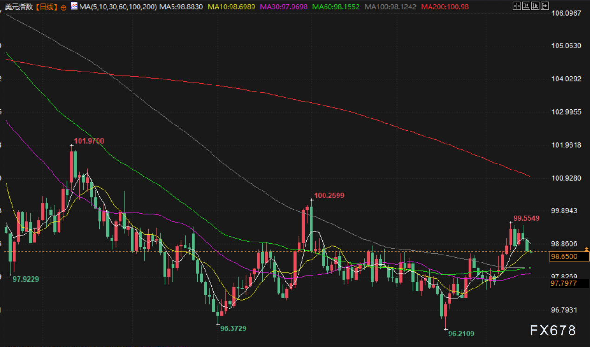The width and height of the screenshot is (590, 347).
Task: Open the 日线 period selector
Action: [46, 7]
